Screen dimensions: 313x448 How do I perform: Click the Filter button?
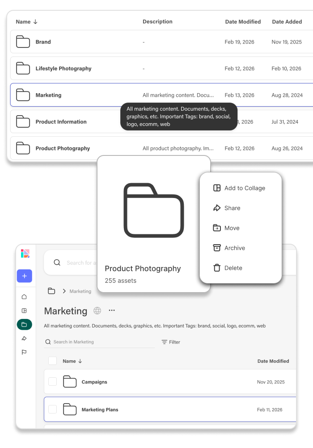click(x=171, y=342)
